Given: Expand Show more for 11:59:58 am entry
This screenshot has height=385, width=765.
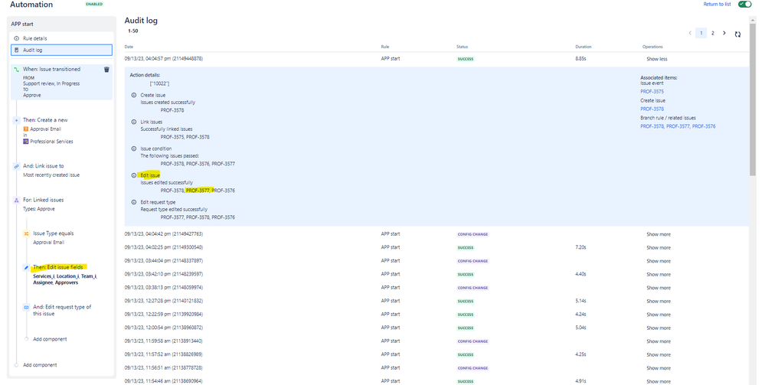Looking at the screenshot, I should point(659,341).
